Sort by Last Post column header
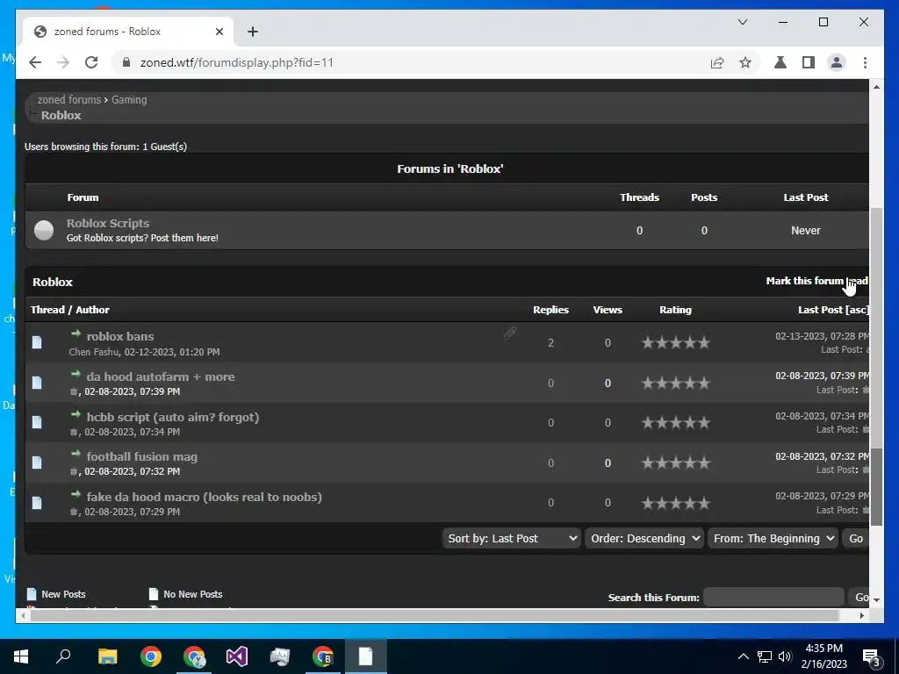 point(821,310)
